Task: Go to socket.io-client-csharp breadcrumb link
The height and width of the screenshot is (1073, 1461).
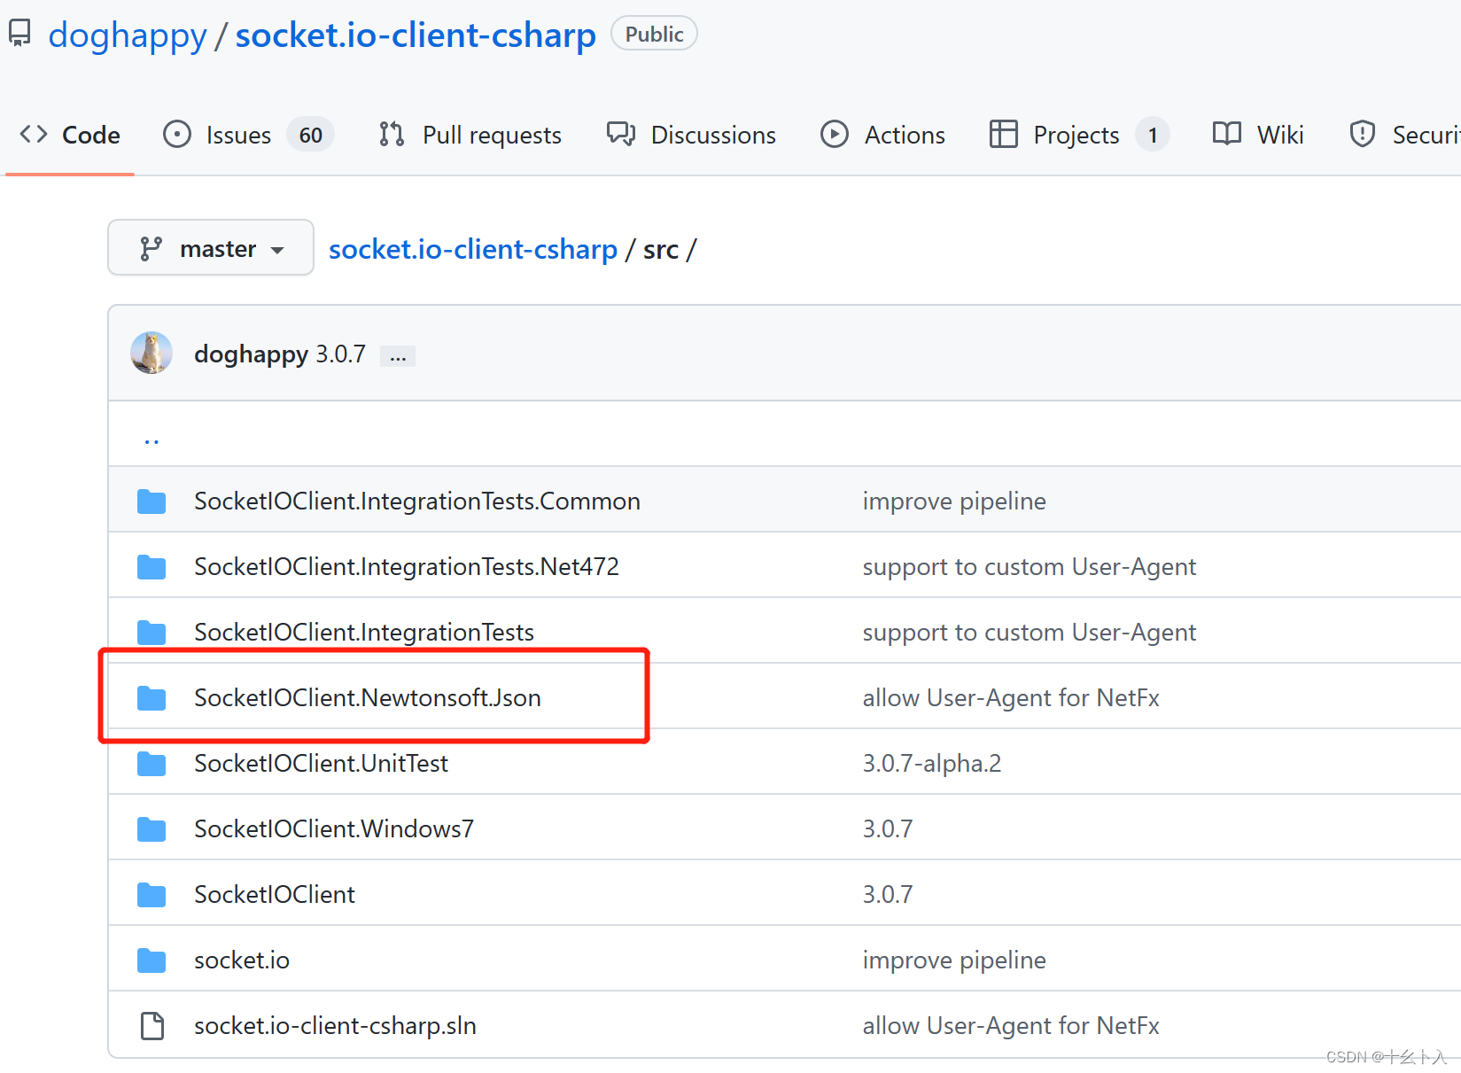Action: point(472,249)
